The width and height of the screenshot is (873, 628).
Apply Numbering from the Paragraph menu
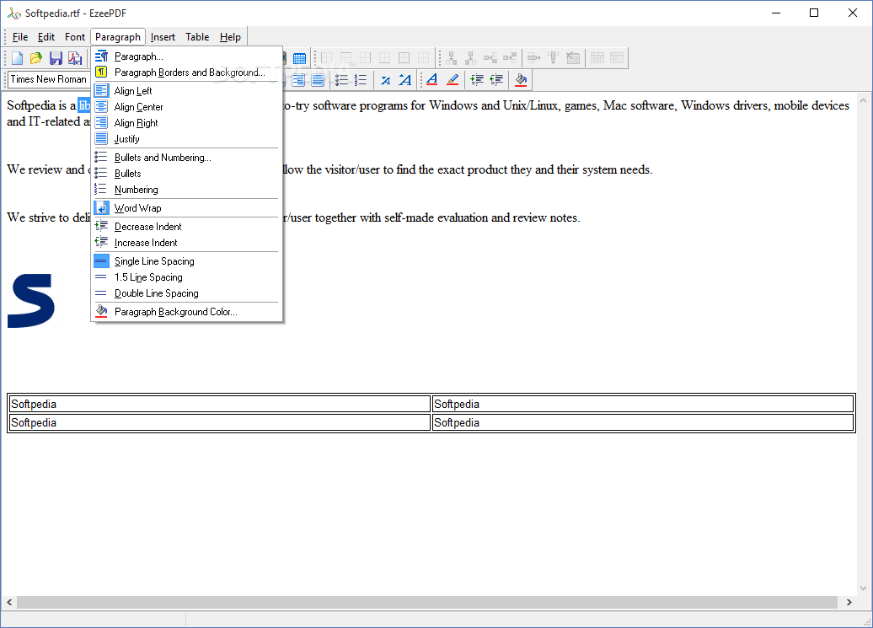coord(186,190)
